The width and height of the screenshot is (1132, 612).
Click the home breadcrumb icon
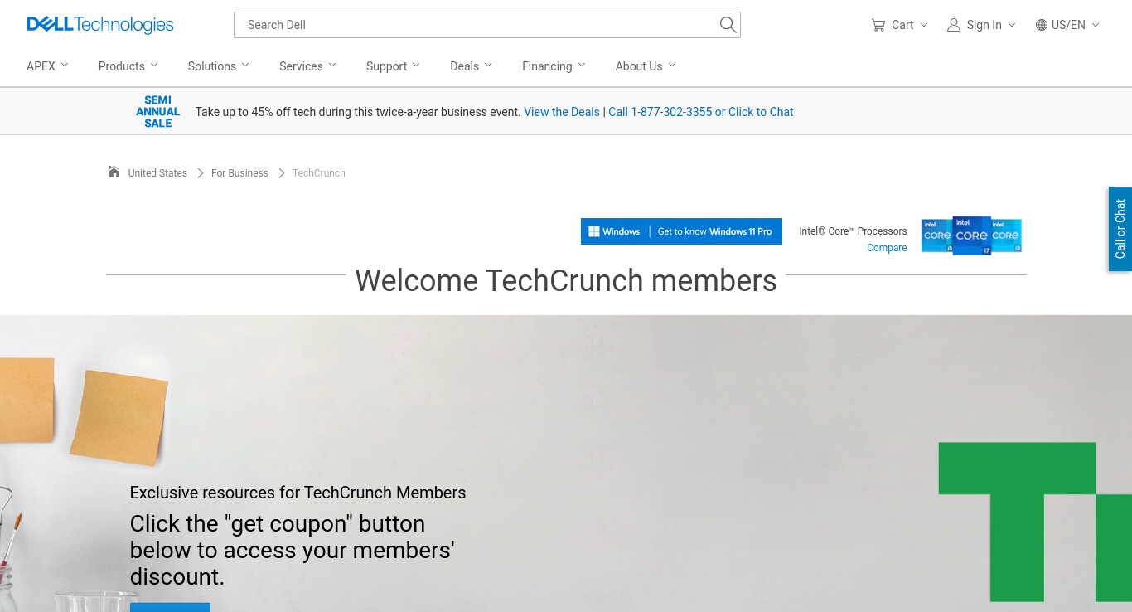click(x=114, y=172)
